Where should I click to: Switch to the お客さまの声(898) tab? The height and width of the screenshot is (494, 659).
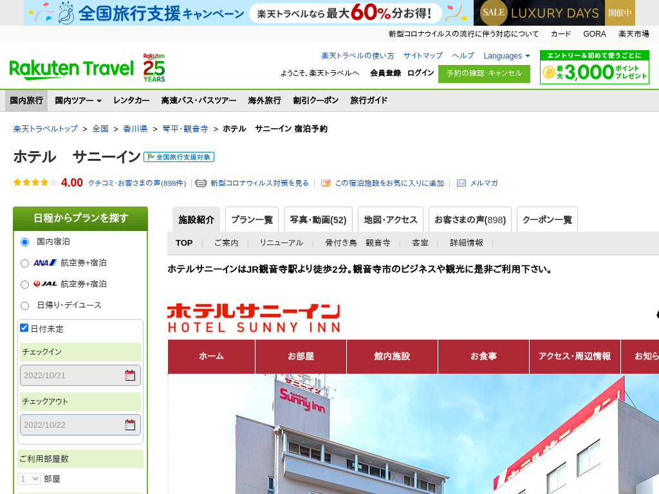470,219
